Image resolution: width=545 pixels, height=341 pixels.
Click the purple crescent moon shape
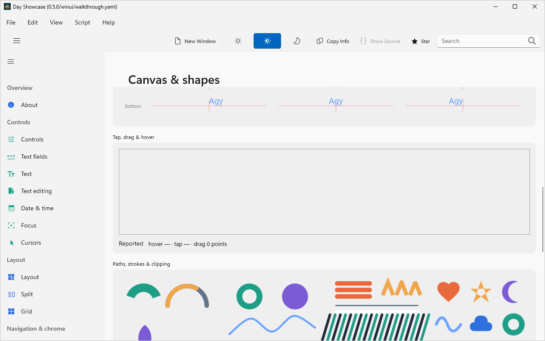(x=511, y=292)
